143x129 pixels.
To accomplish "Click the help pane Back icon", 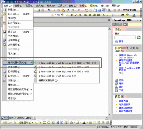I will tap(114, 25).
